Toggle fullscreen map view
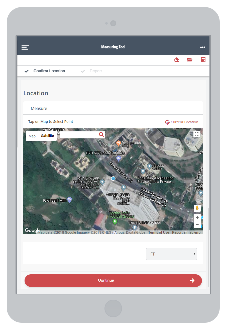Viewport: 227px width, 329px height. 197,134
